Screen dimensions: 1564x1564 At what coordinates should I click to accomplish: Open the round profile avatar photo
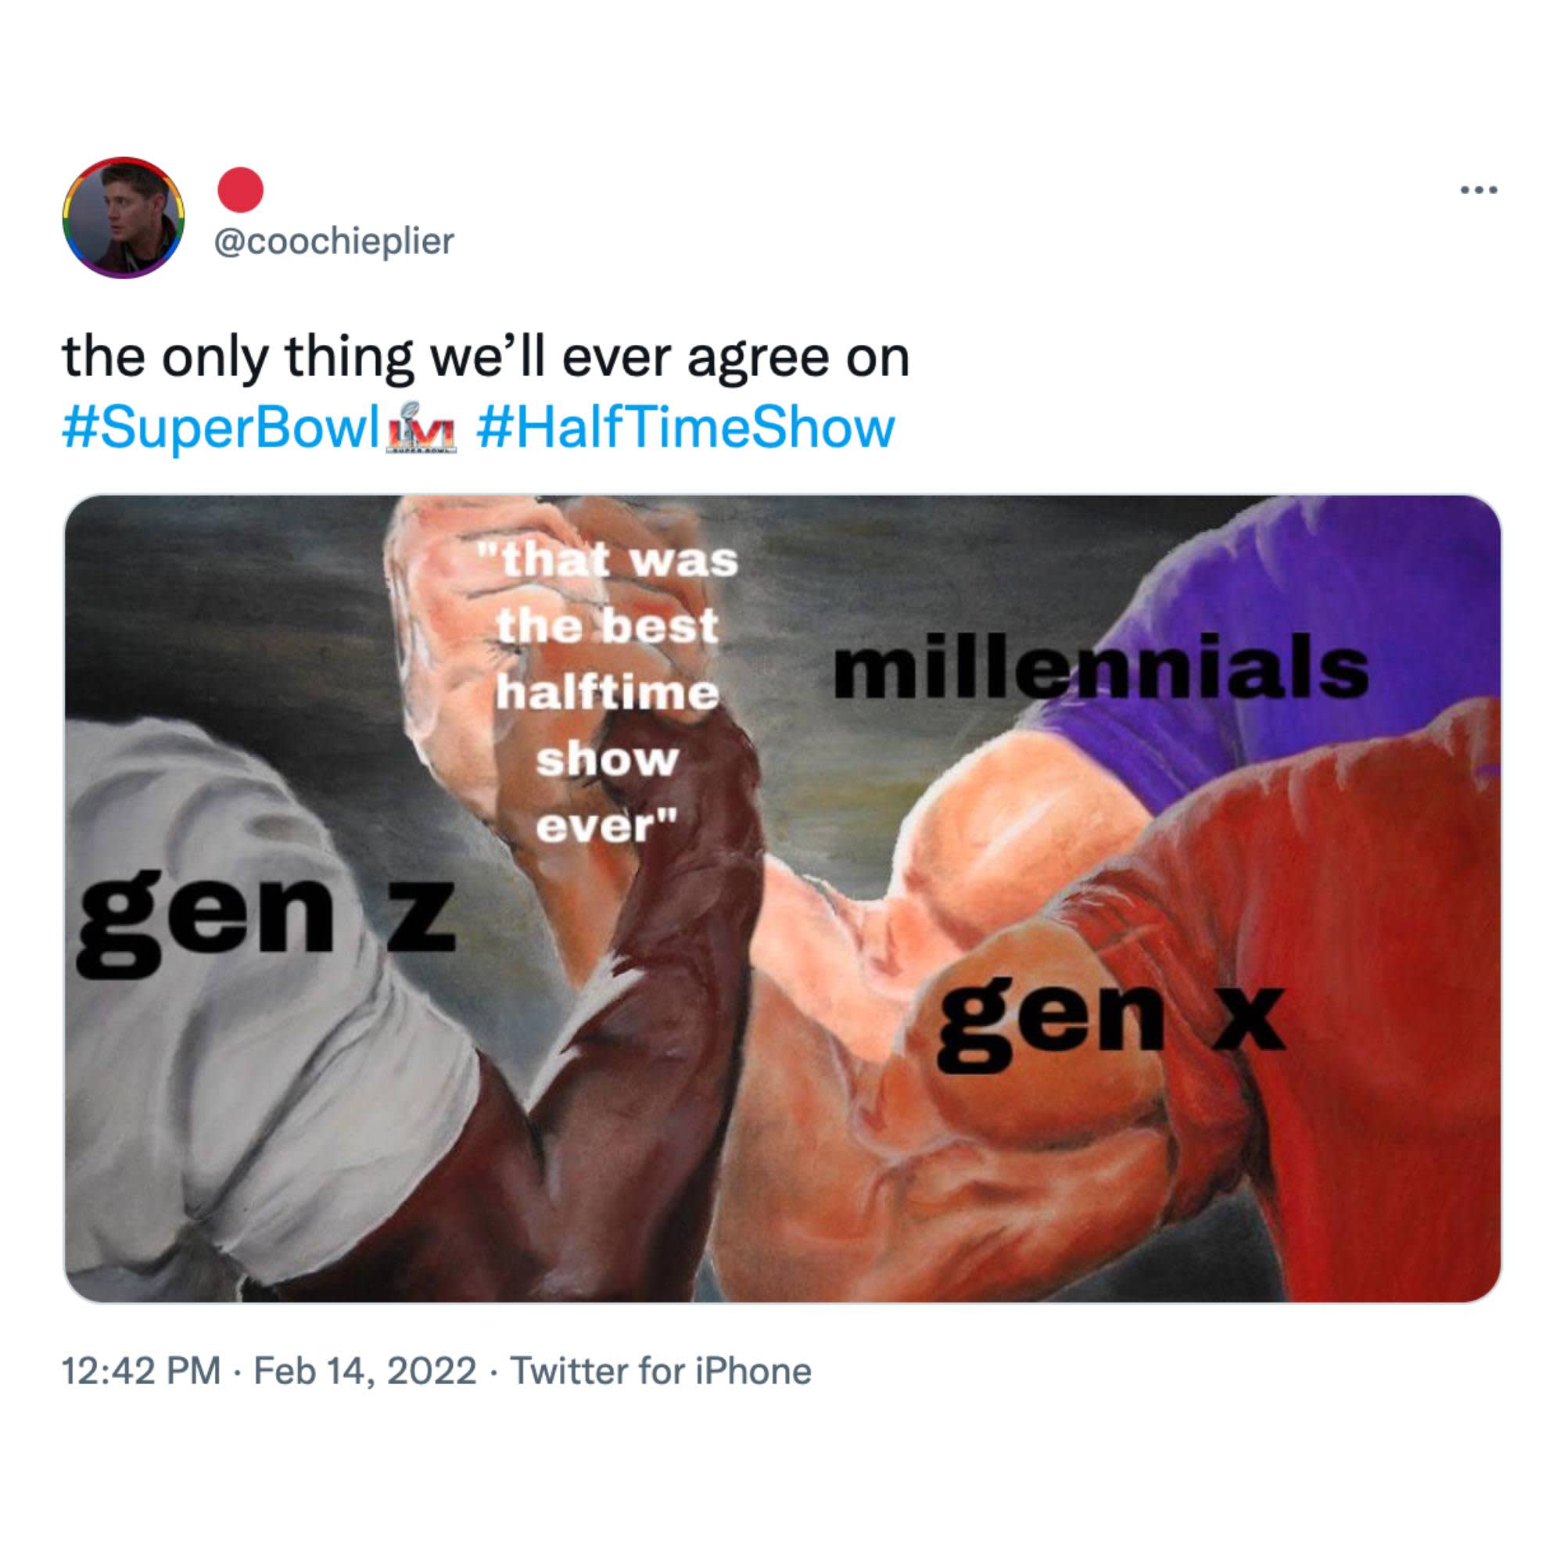point(123,217)
